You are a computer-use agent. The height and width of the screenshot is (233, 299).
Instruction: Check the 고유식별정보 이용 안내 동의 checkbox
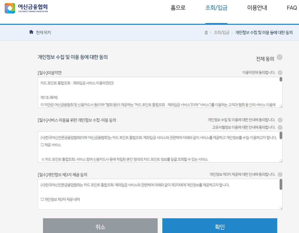(280, 127)
